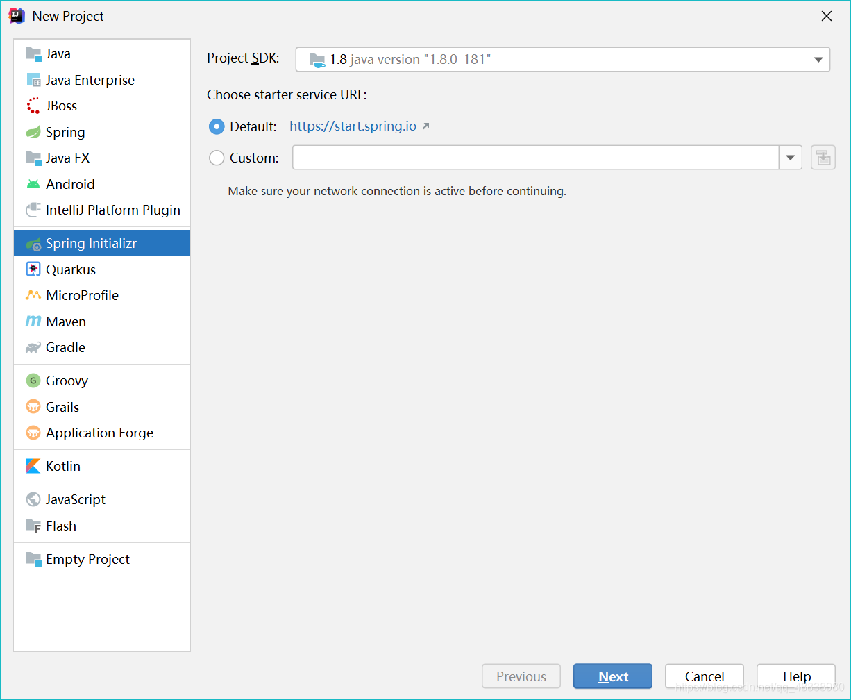Select the Default service URL radio button

217,126
